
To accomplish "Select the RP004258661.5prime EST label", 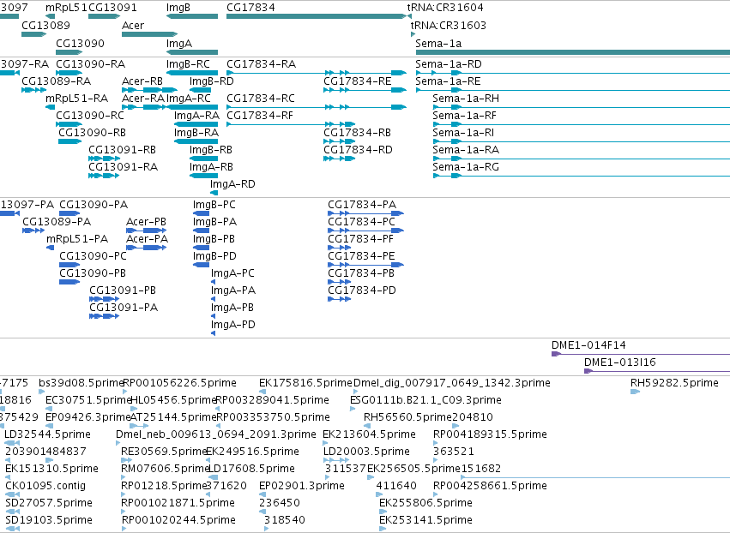I will pyautogui.click(x=490, y=487).
